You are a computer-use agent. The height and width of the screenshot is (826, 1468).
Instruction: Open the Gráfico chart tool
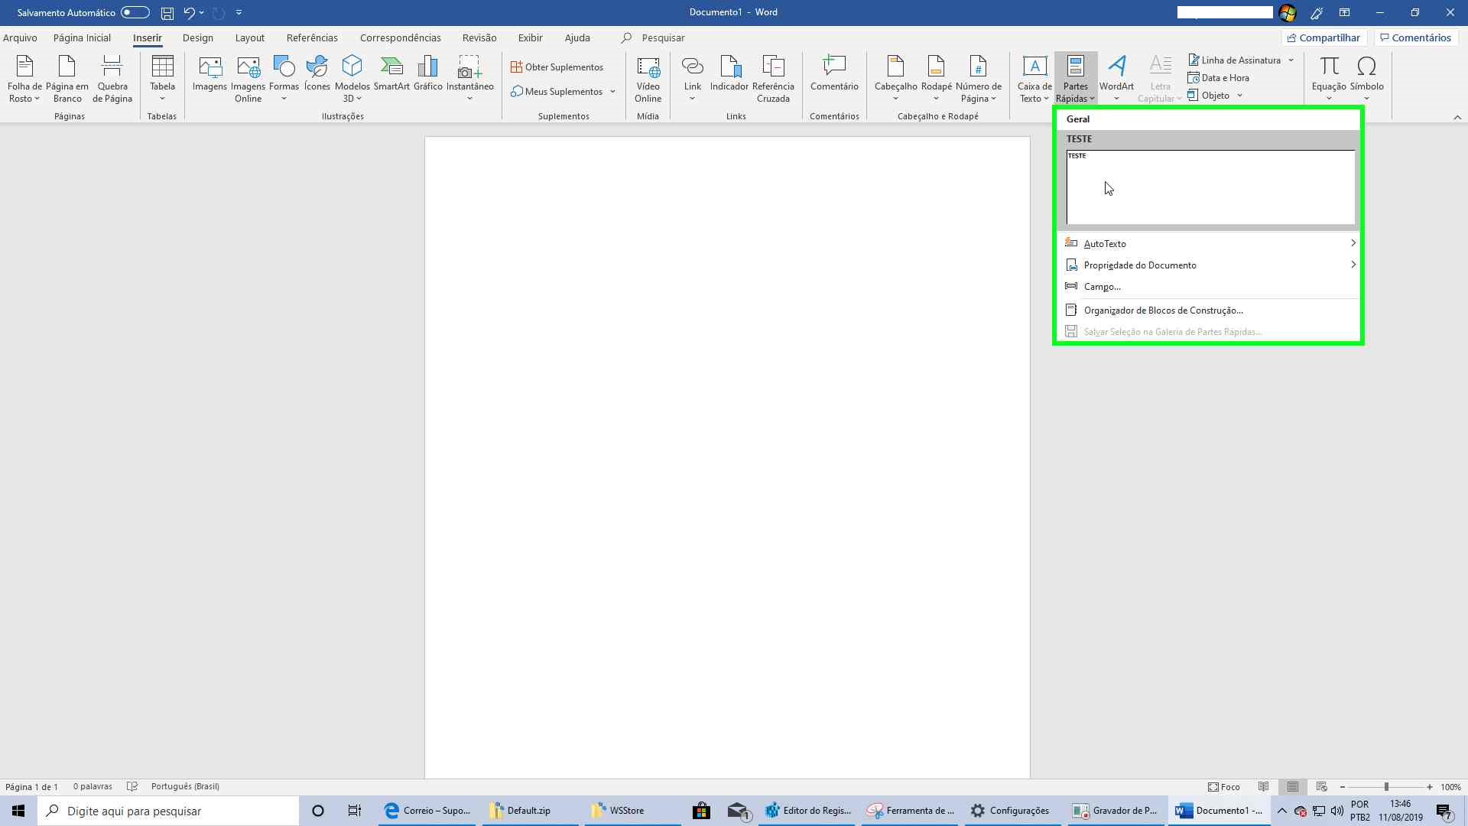click(427, 75)
